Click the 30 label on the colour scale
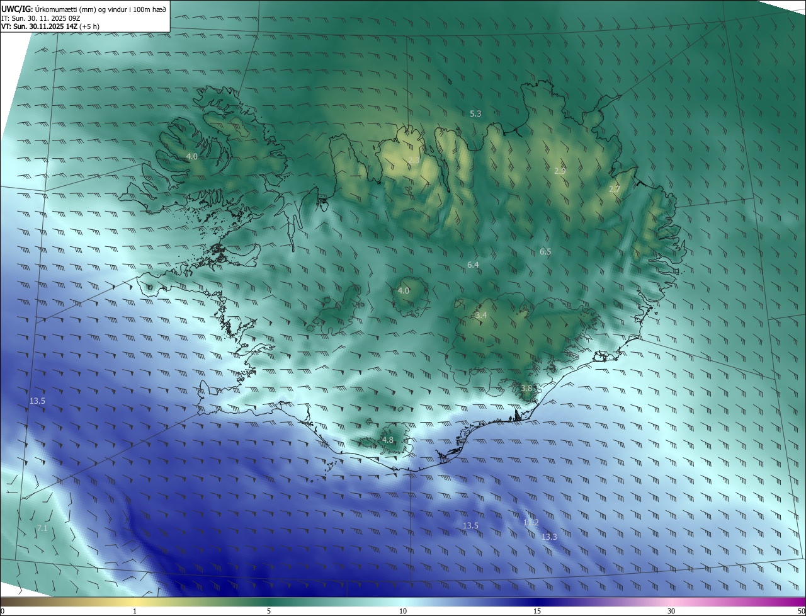Screen dimensions: 806x616 coord(671,611)
